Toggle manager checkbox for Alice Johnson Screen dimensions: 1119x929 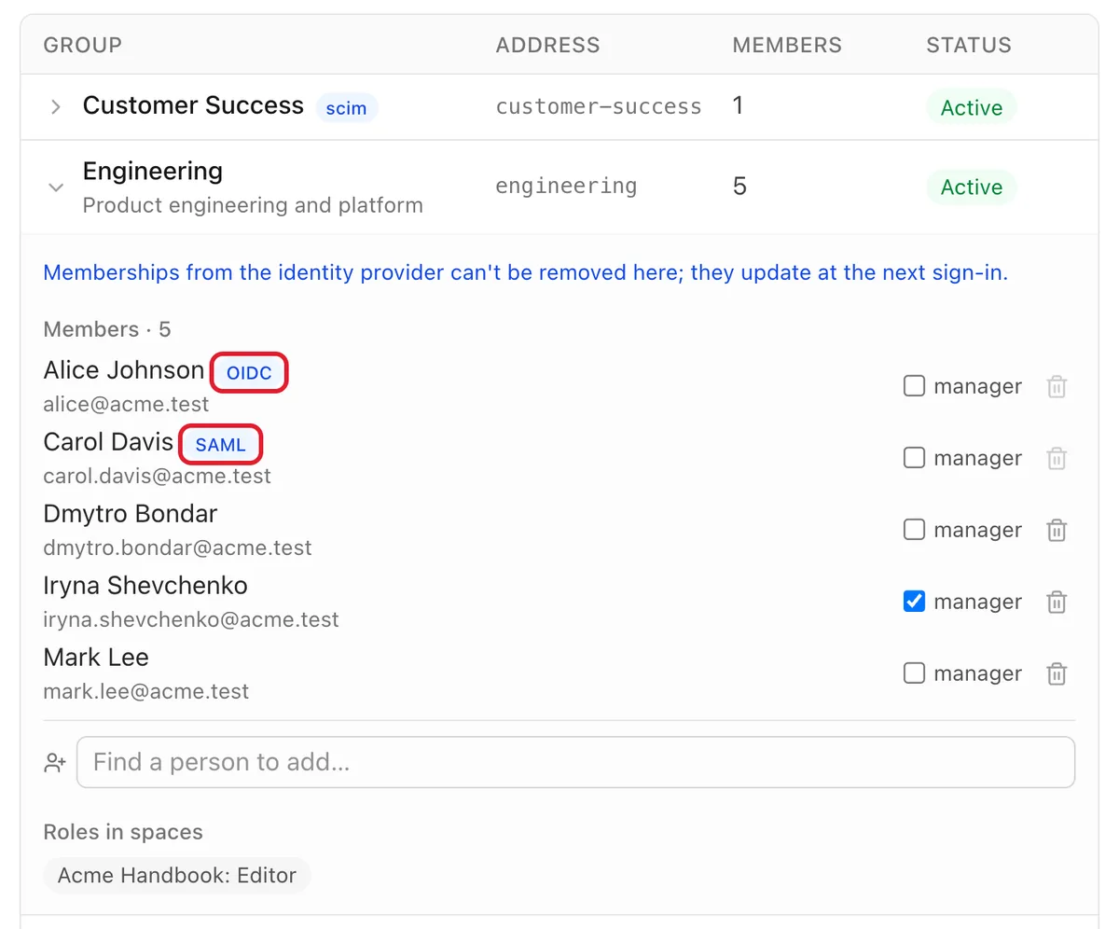914,385
